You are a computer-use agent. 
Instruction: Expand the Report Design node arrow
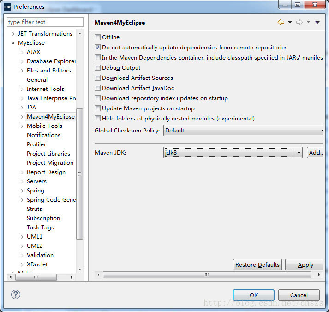coord(22,172)
